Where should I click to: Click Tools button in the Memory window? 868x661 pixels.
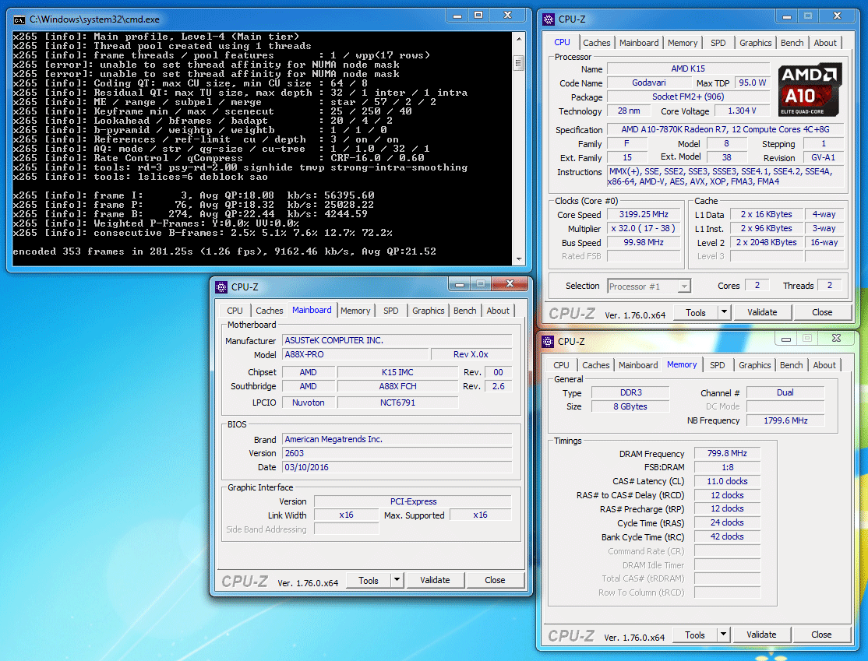tap(695, 635)
